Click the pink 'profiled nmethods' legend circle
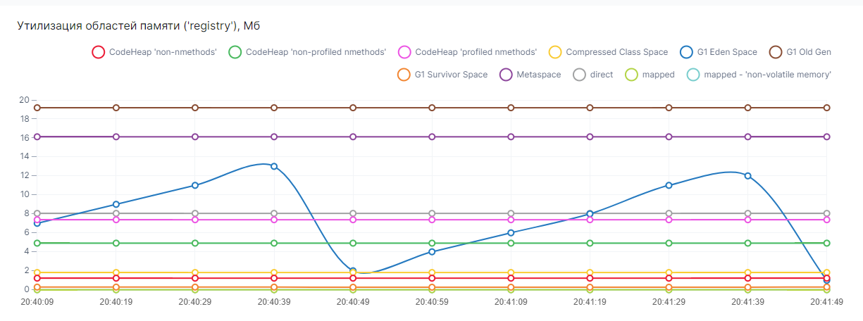Image resolution: width=863 pixels, height=321 pixels. point(404,52)
